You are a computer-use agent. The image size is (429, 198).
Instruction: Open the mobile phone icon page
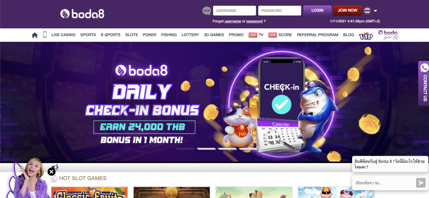45,35
